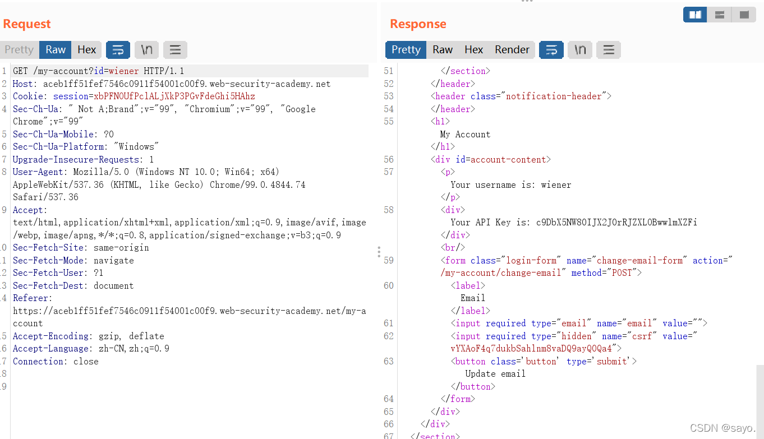Click the Request panel title
Screen dimensions: 764x439
(27, 24)
